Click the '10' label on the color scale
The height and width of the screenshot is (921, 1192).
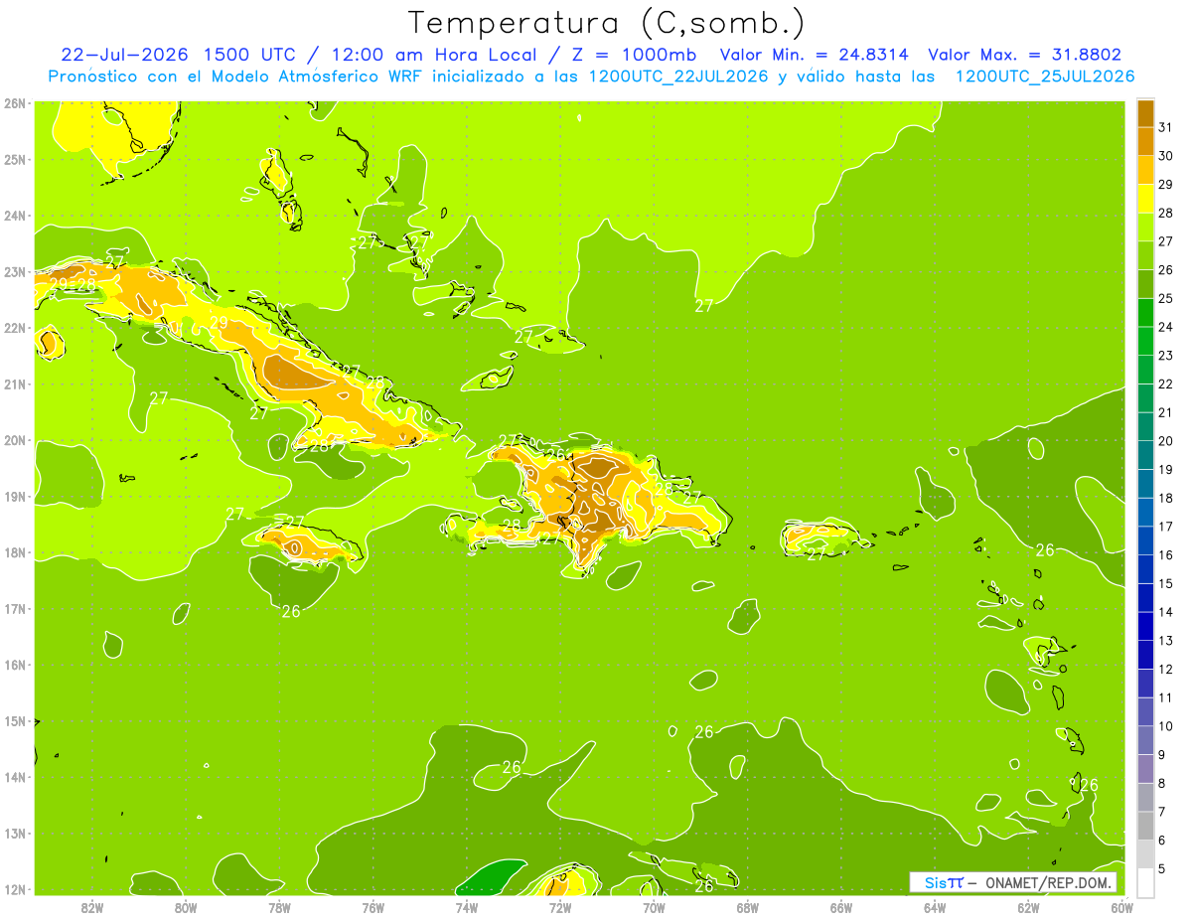click(x=1165, y=726)
